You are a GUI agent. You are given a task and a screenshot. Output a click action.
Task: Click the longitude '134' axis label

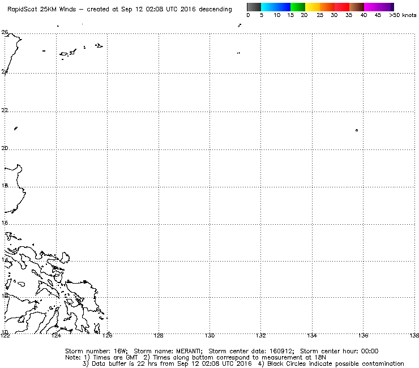tap(312, 335)
